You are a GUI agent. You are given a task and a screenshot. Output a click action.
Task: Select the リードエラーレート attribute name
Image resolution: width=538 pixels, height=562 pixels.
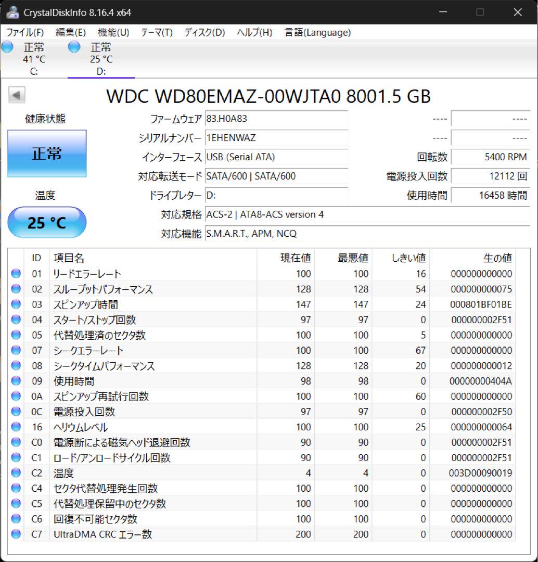click(87, 274)
